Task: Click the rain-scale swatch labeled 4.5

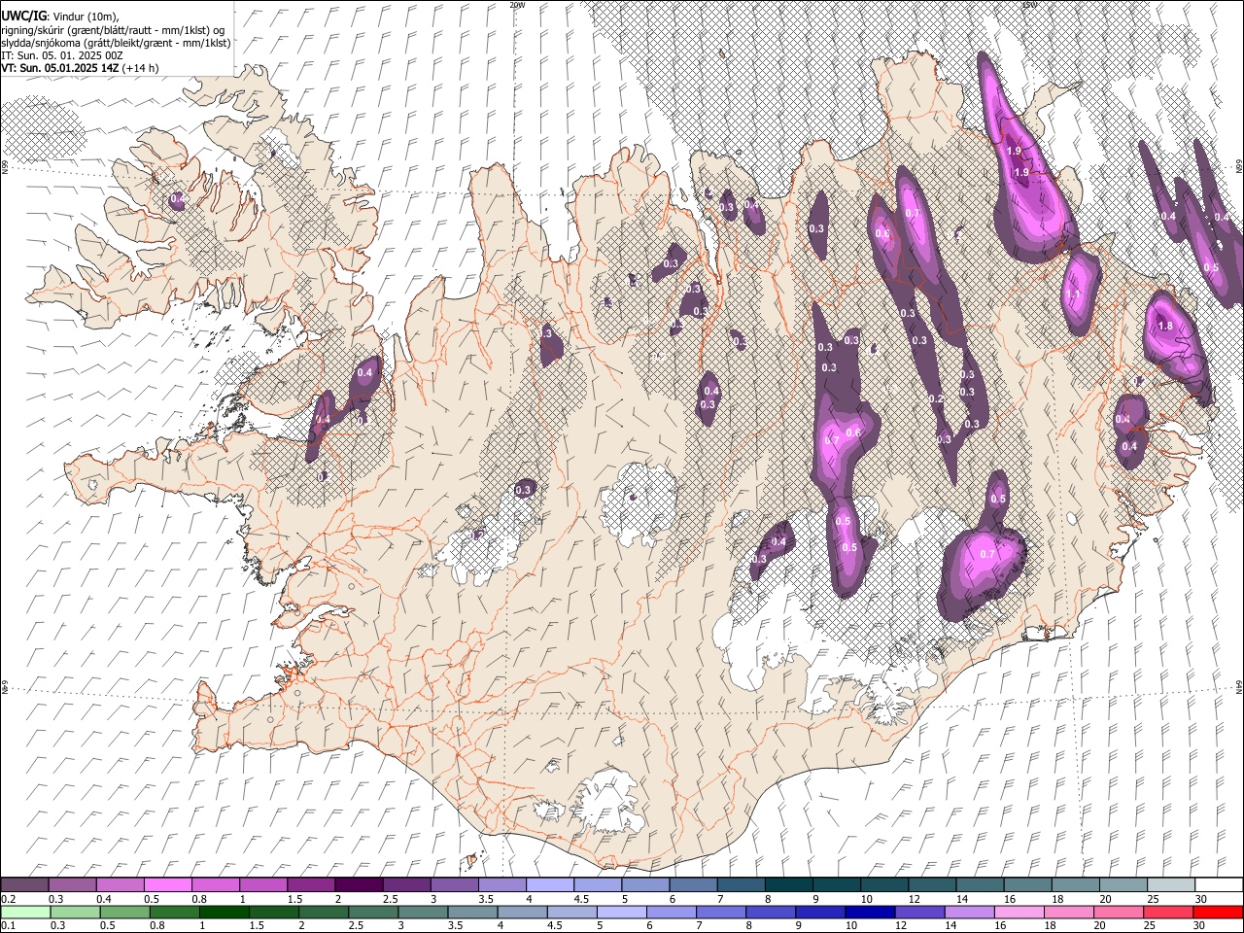Action: point(571,912)
